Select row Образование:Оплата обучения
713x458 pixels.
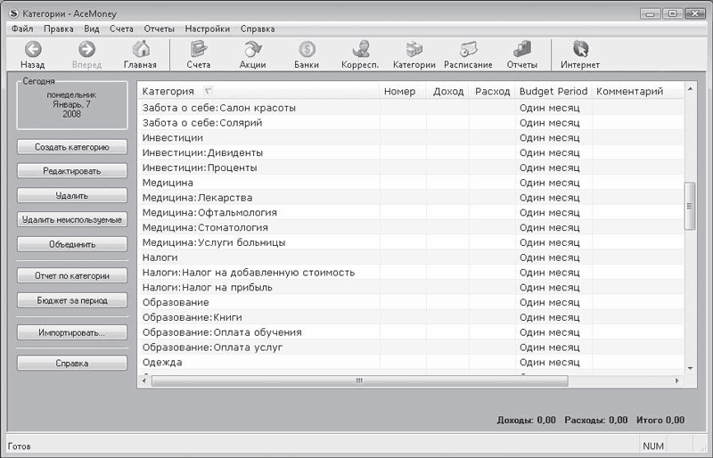coord(411,332)
